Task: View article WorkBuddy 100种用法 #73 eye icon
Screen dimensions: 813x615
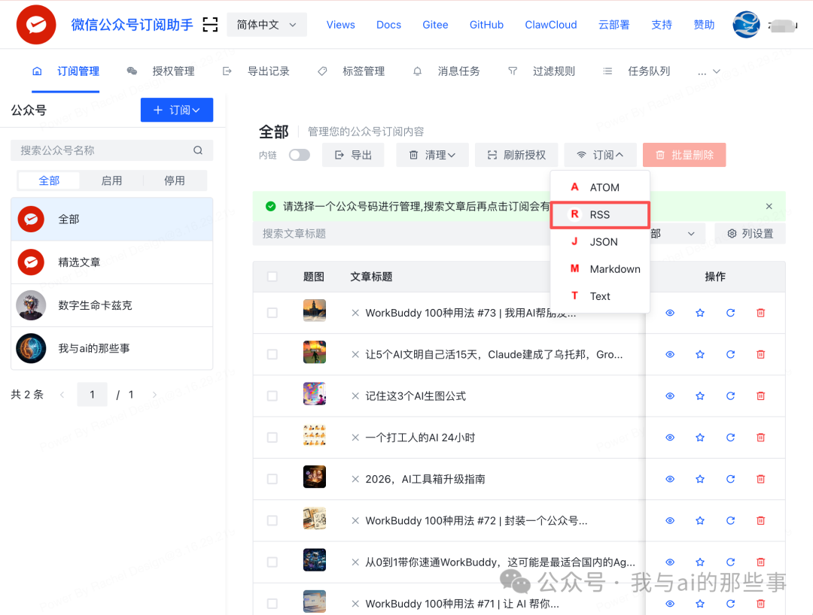Action: click(670, 313)
